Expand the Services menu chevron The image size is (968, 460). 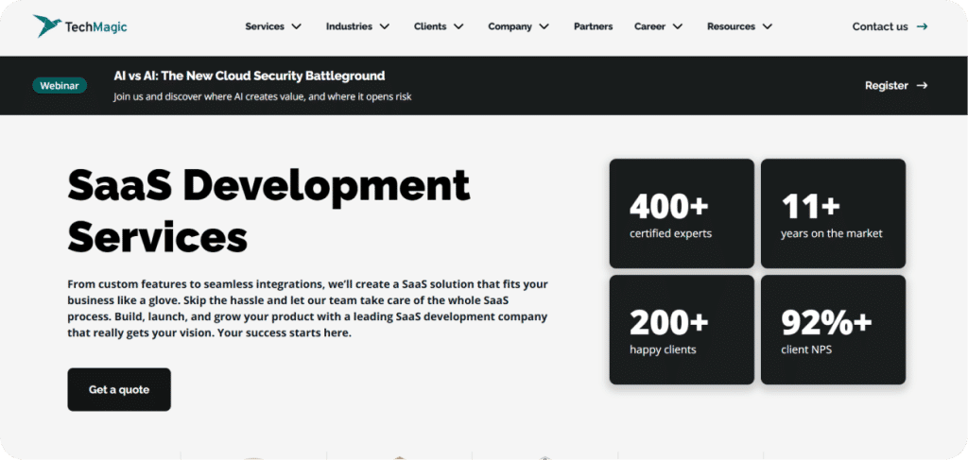tap(296, 26)
